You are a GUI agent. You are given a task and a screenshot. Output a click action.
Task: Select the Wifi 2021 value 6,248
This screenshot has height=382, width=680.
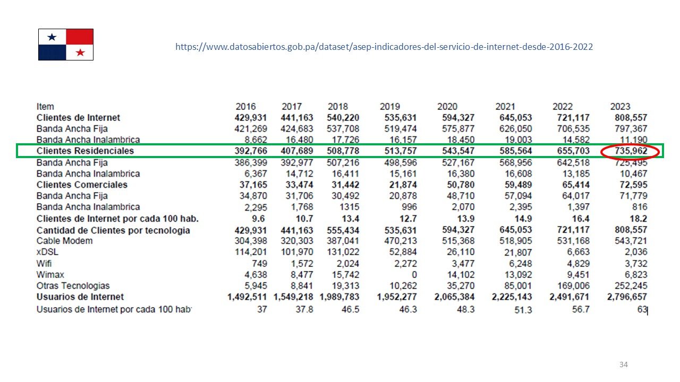(521, 264)
